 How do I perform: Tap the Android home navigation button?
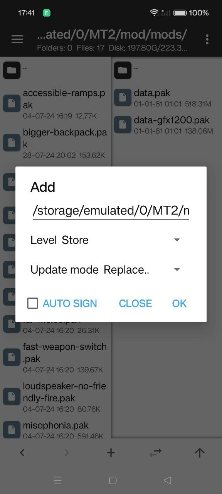(113, 480)
